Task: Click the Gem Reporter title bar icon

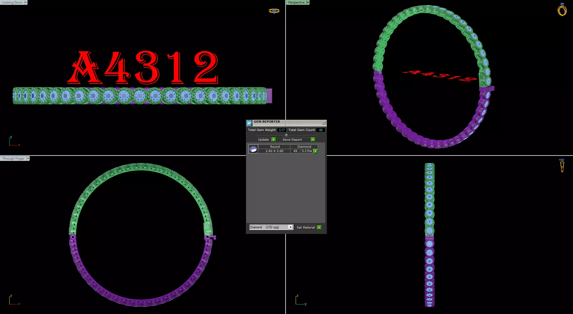Action: (249, 123)
